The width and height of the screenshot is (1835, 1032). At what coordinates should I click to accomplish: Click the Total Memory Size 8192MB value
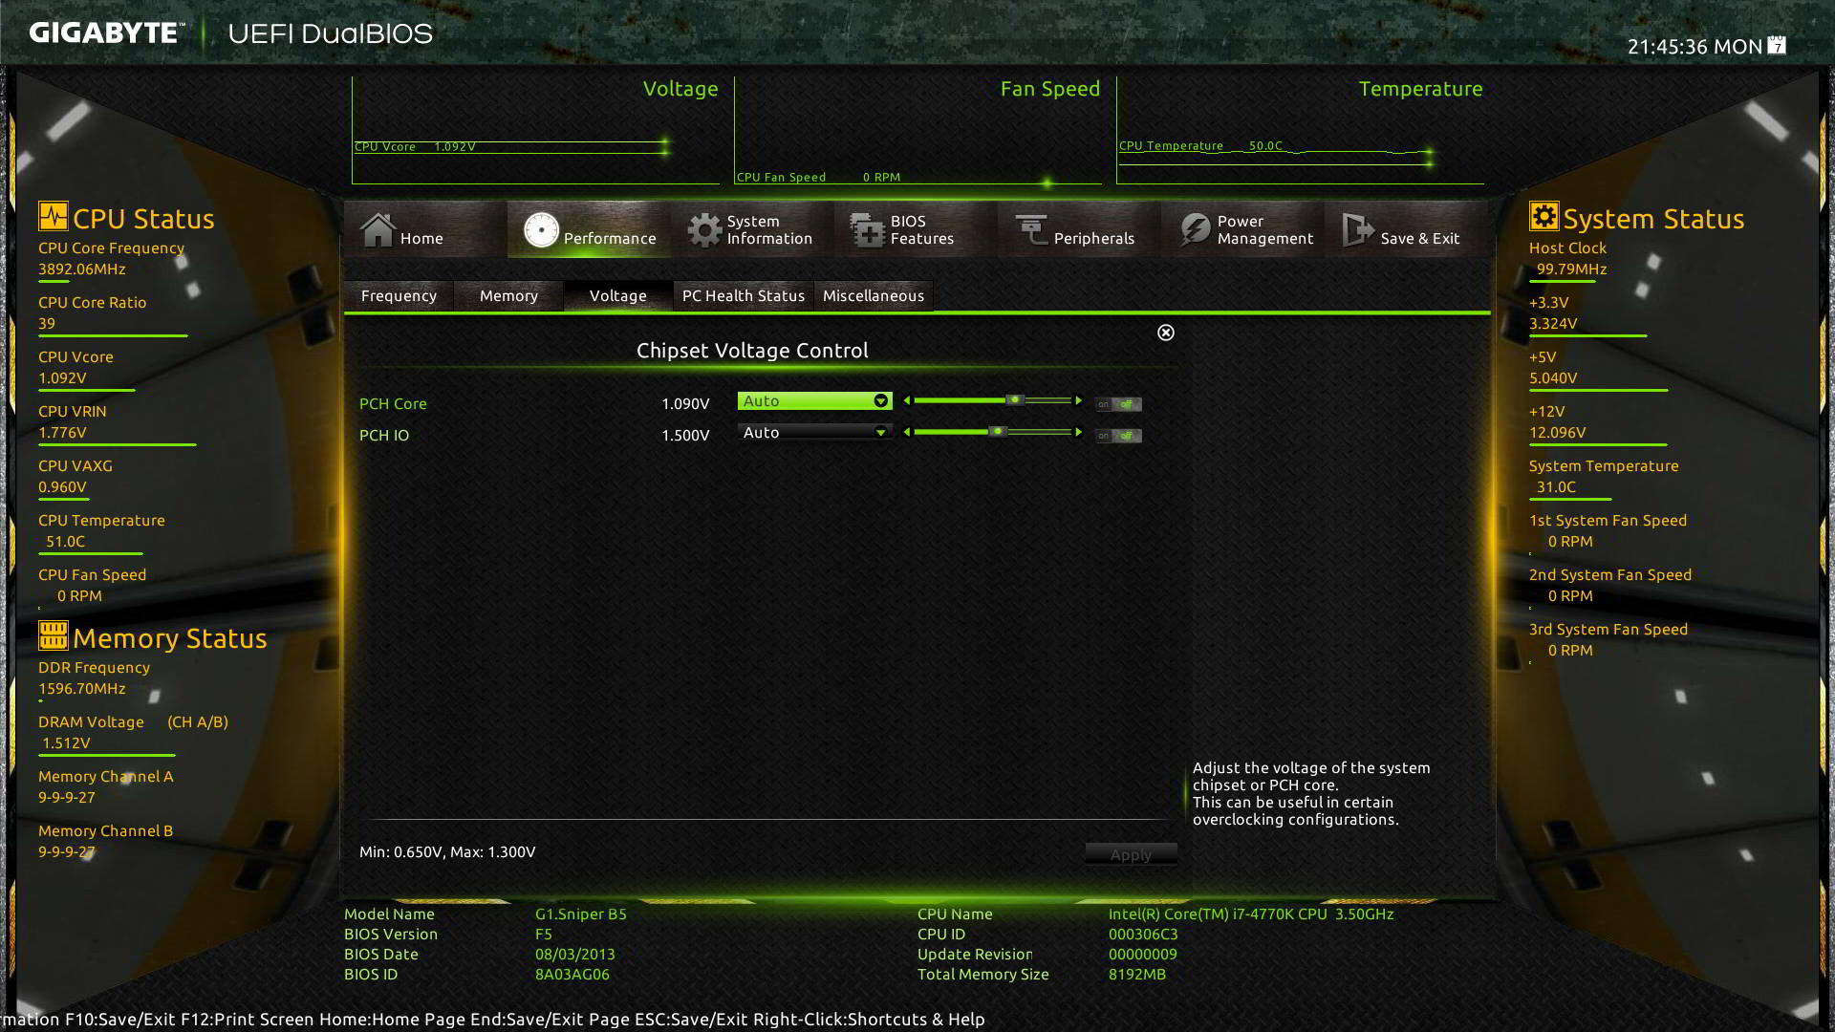1137,974
